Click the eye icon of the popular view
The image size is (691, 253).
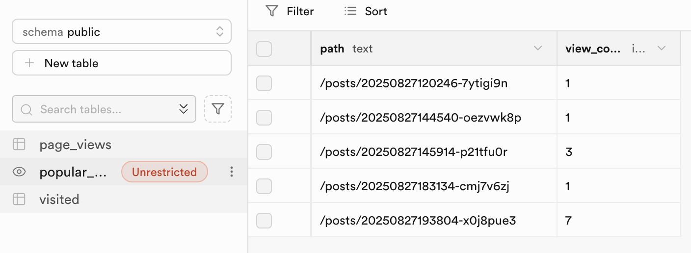[19, 172]
